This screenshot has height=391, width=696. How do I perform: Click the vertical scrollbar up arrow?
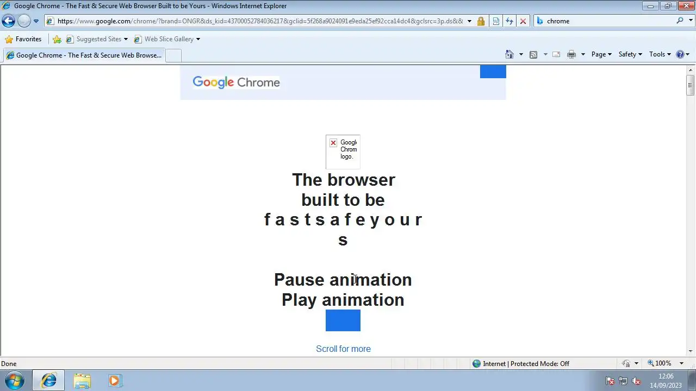pos(691,70)
